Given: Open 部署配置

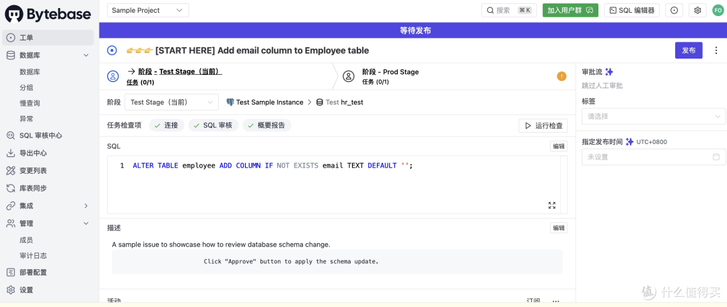Looking at the screenshot, I should pyautogui.click(x=33, y=272).
